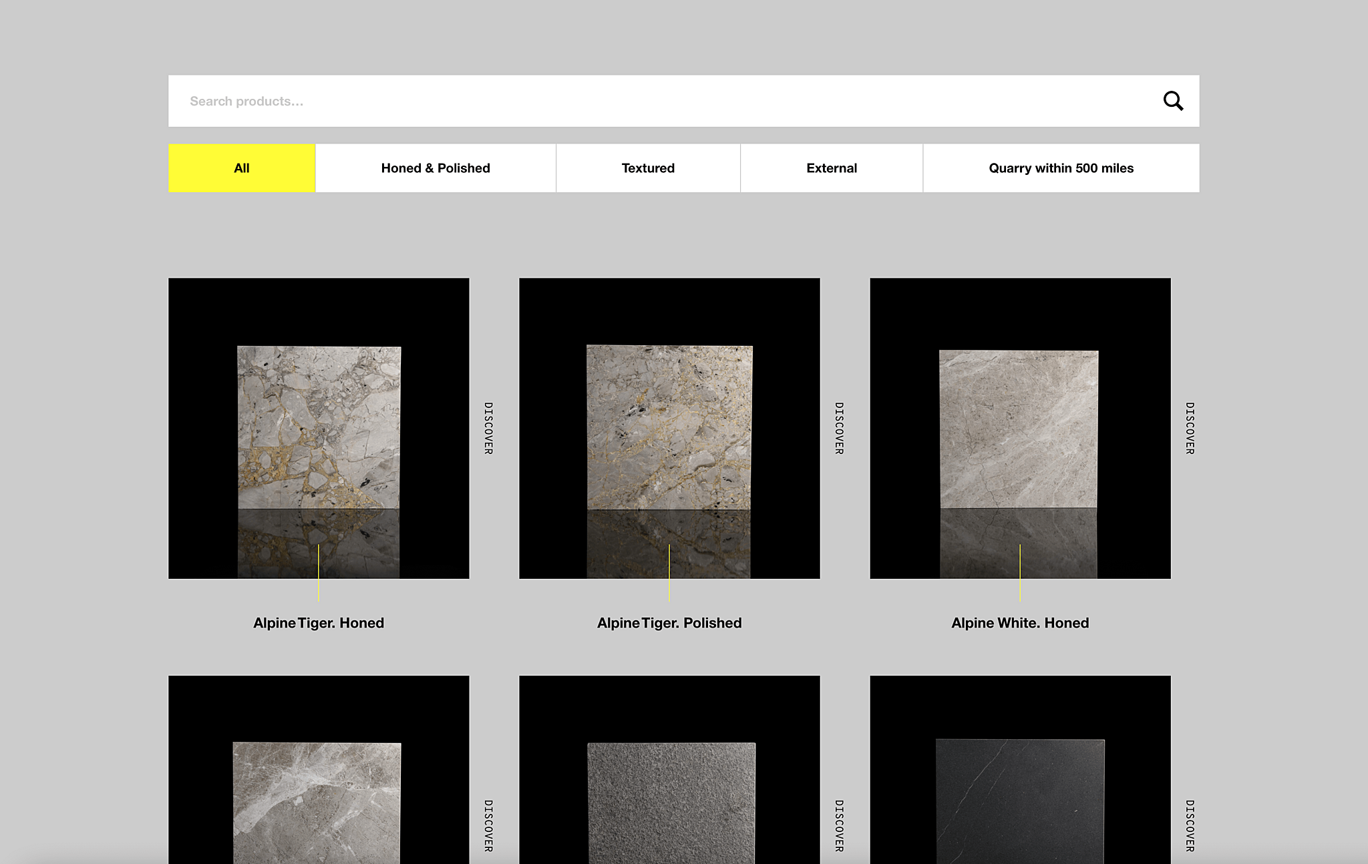Switch to Honed & Polished filter
This screenshot has height=864, width=1368.
click(436, 168)
